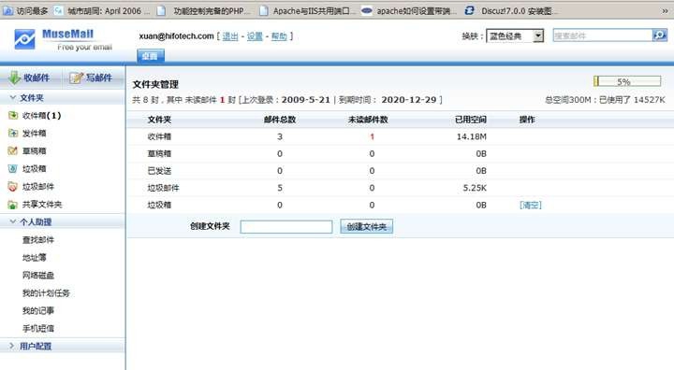Click the 已用空间 column header
Image resolution: width=674 pixels, height=370 pixels.
[471, 120]
